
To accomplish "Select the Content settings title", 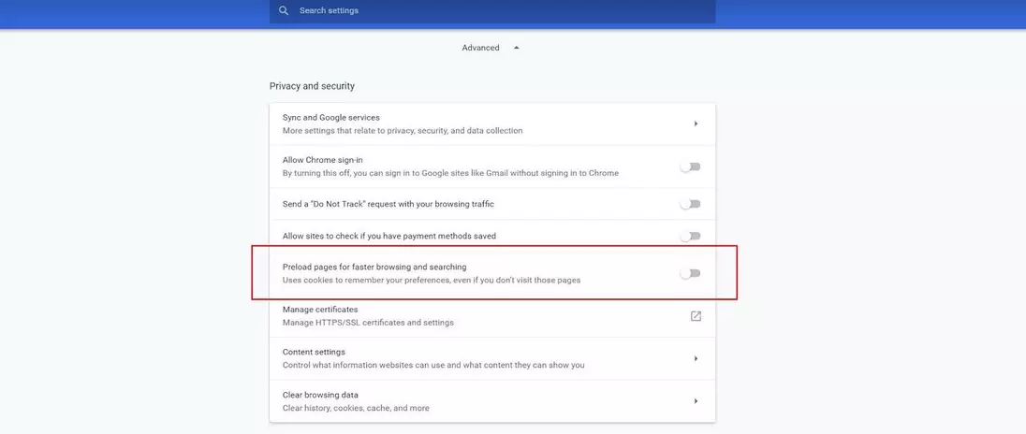I will [314, 352].
